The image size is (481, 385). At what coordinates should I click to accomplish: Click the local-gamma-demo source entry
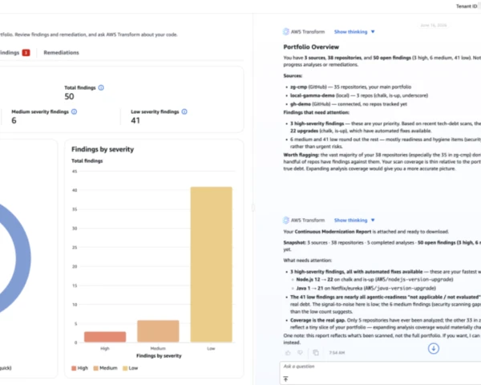click(x=359, y=95)
